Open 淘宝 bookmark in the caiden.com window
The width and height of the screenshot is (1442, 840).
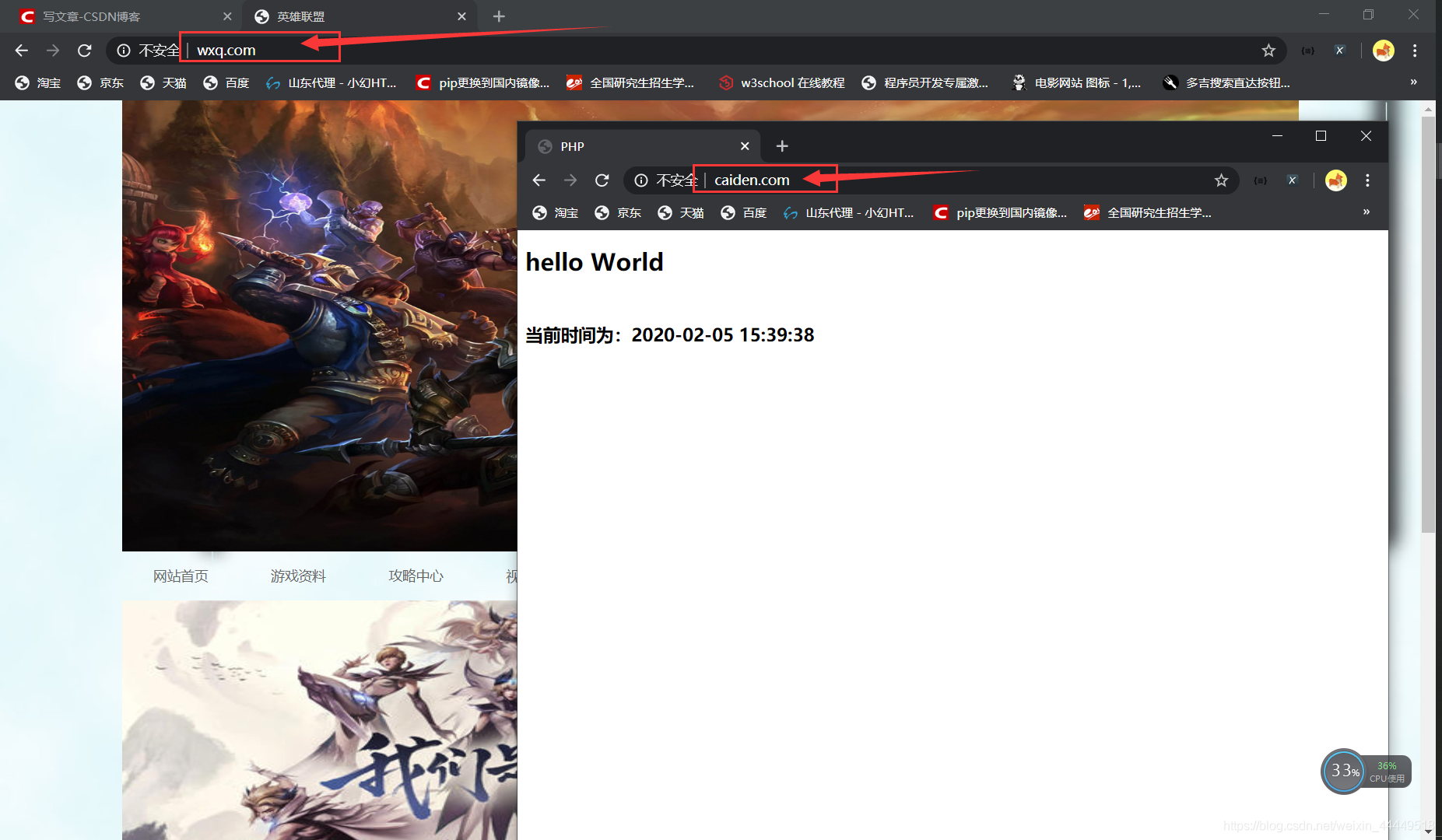point(555,213)
